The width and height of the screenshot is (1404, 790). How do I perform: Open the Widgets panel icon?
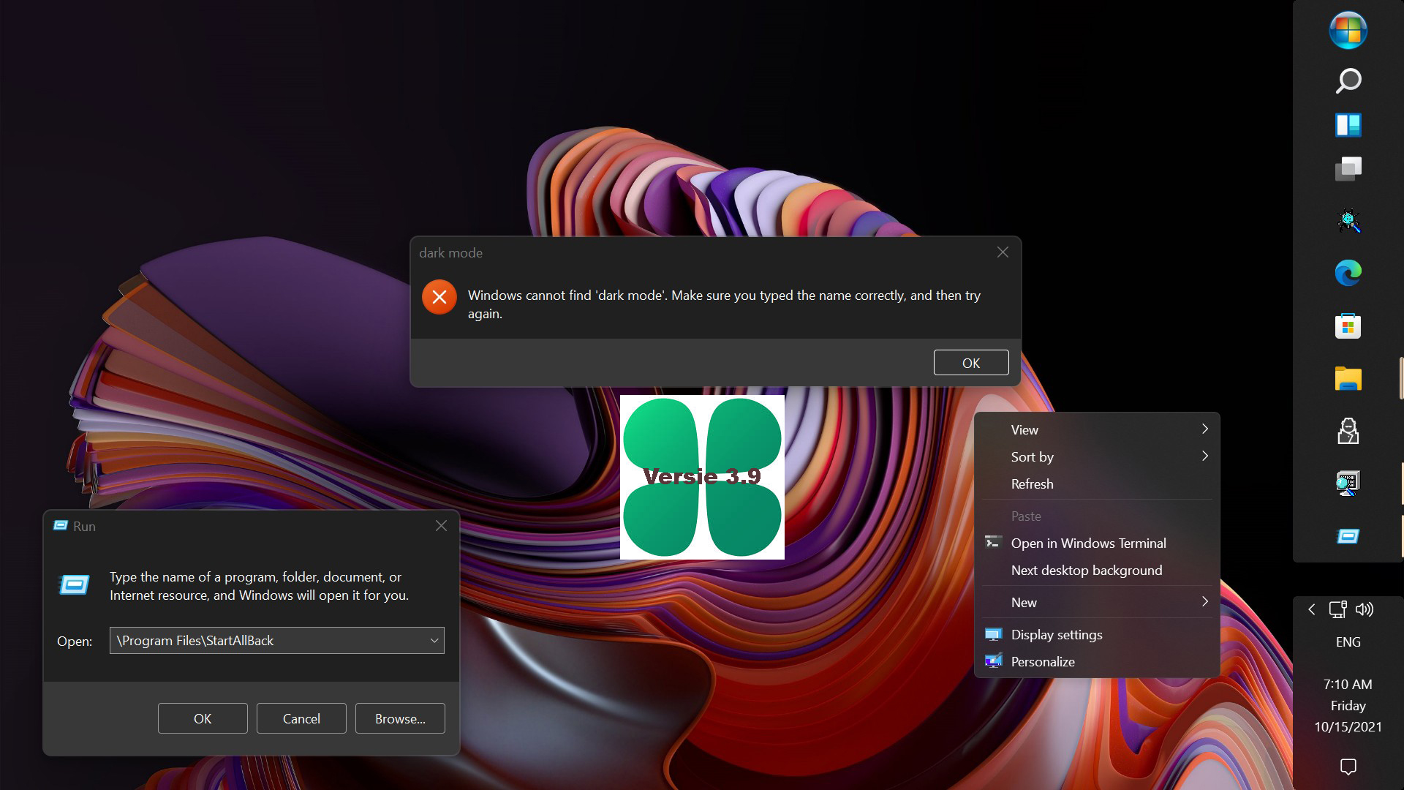pos(1348,125)
